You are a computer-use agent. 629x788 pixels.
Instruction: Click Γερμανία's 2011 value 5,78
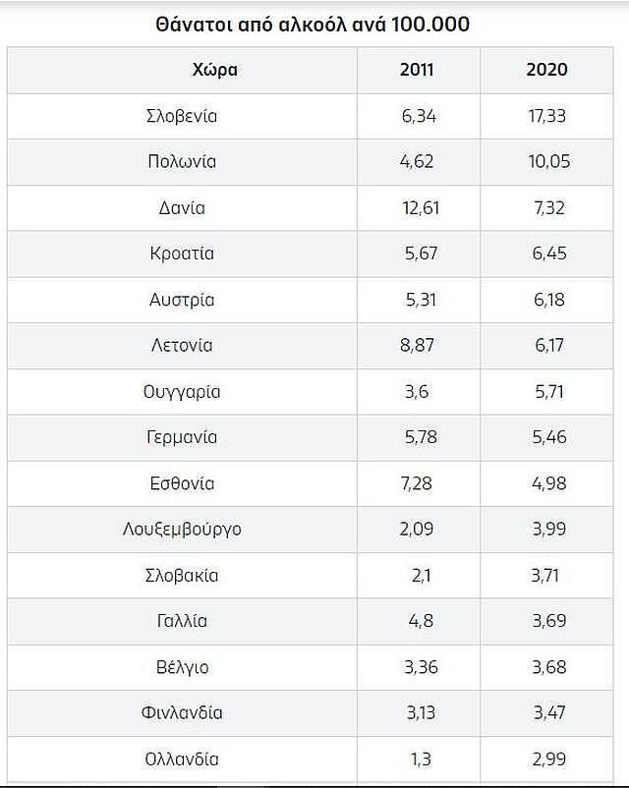click(x=417, y=437)
